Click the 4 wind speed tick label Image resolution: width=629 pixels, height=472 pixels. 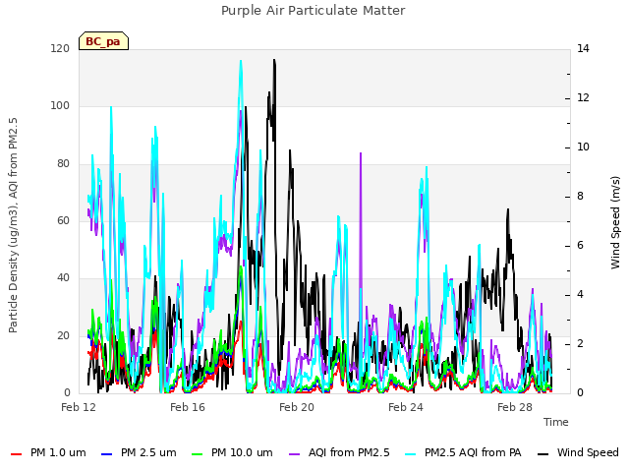(580, 295)
